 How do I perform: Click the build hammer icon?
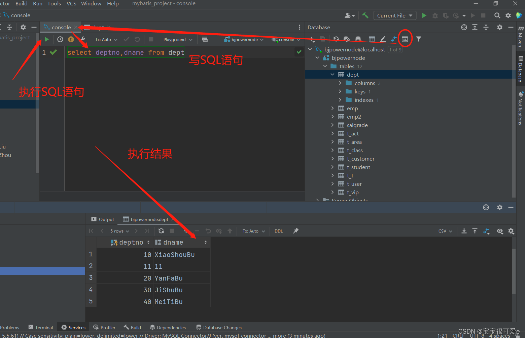click(365, 15)
